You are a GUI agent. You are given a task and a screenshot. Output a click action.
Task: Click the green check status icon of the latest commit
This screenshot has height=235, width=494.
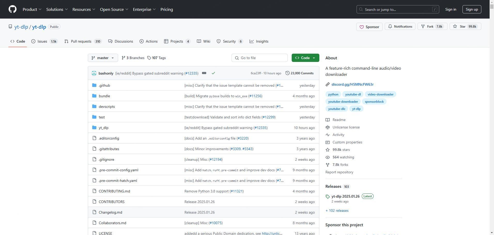[213, 73]
